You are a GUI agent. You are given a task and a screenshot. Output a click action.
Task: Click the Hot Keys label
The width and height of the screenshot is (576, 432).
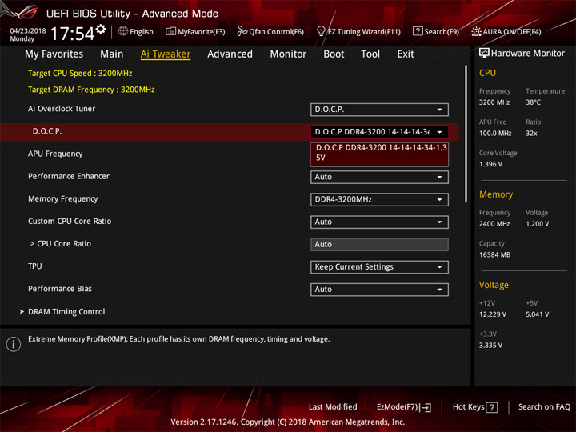tap(468, 407)
